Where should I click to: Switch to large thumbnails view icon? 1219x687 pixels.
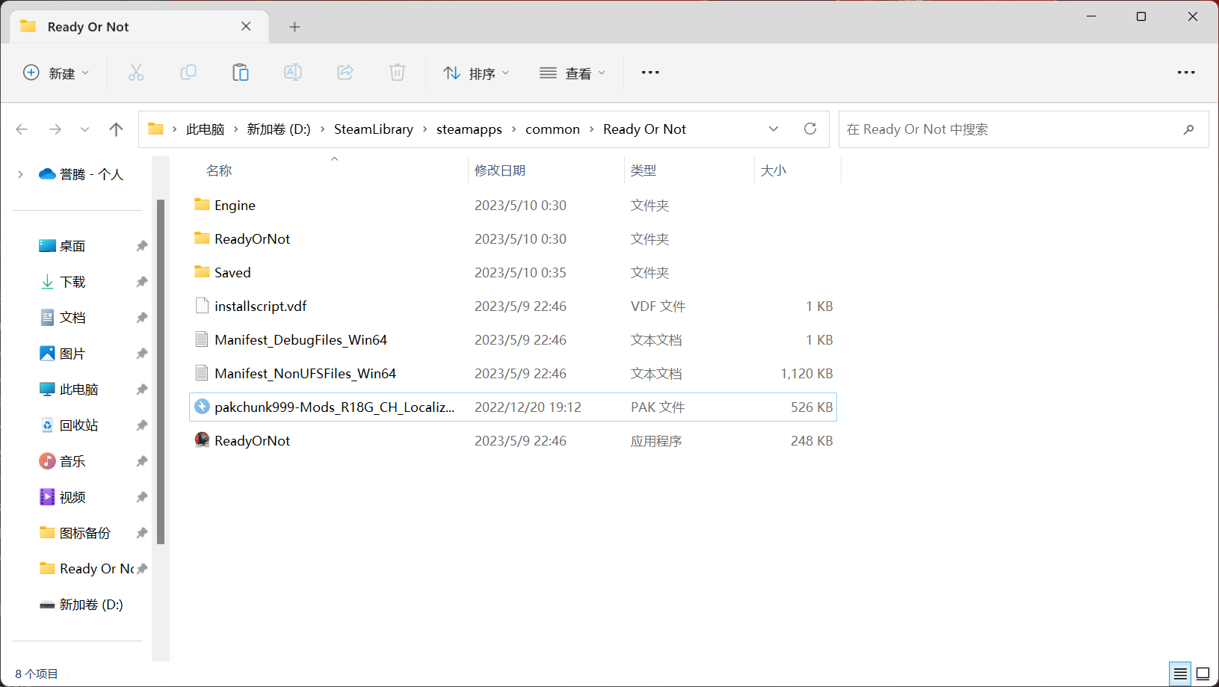1203,674
